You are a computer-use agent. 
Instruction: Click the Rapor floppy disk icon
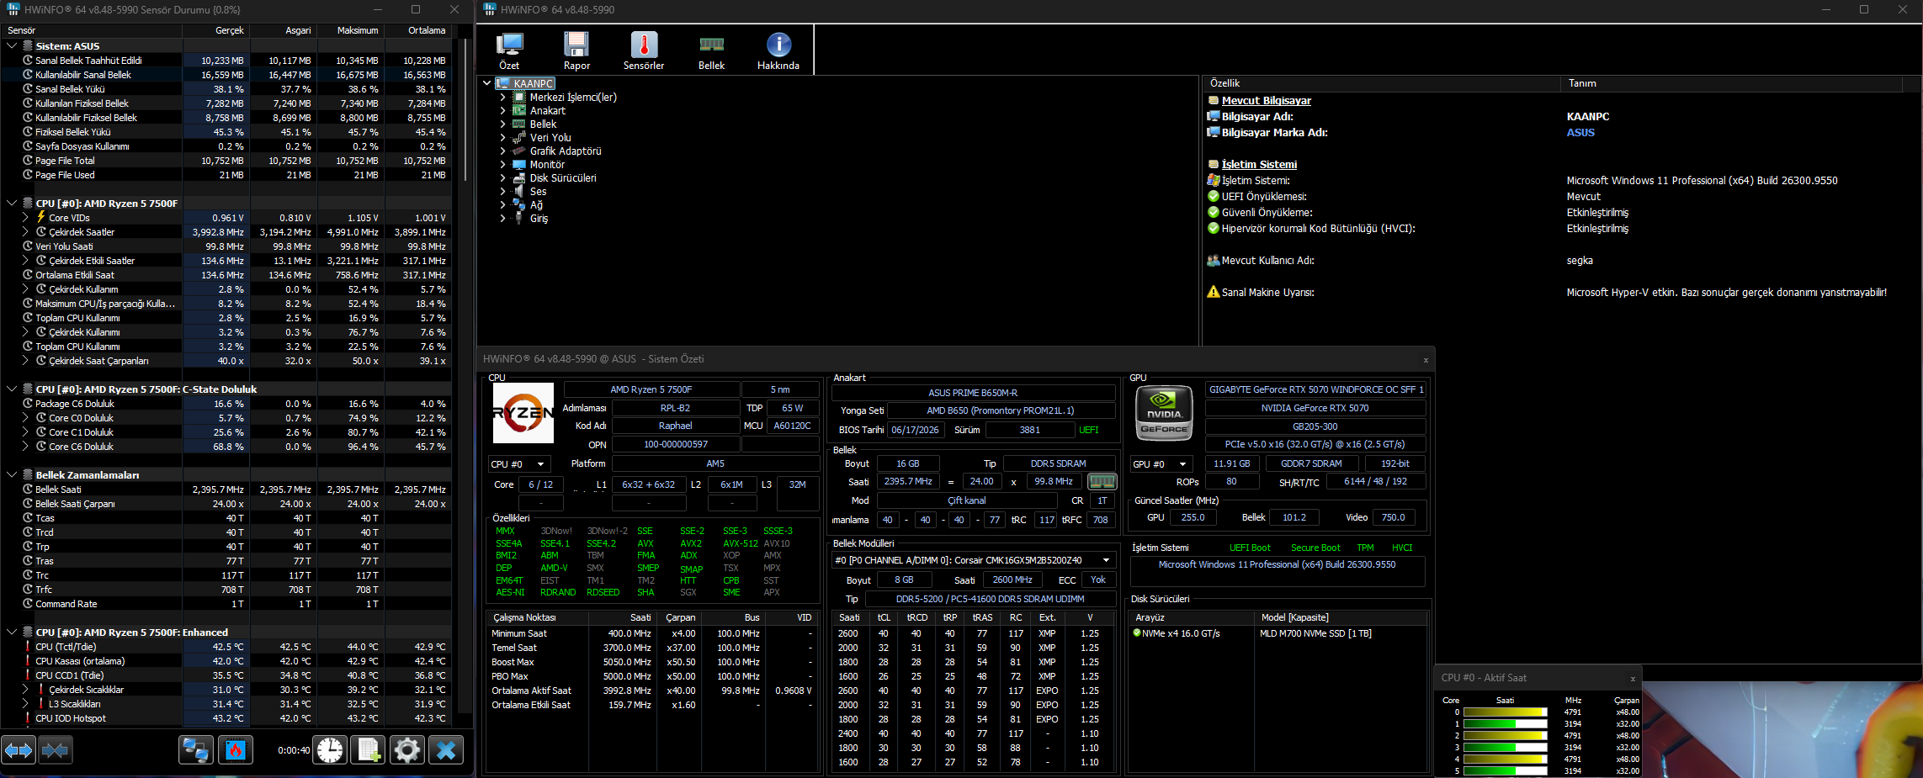click(576, 50)
